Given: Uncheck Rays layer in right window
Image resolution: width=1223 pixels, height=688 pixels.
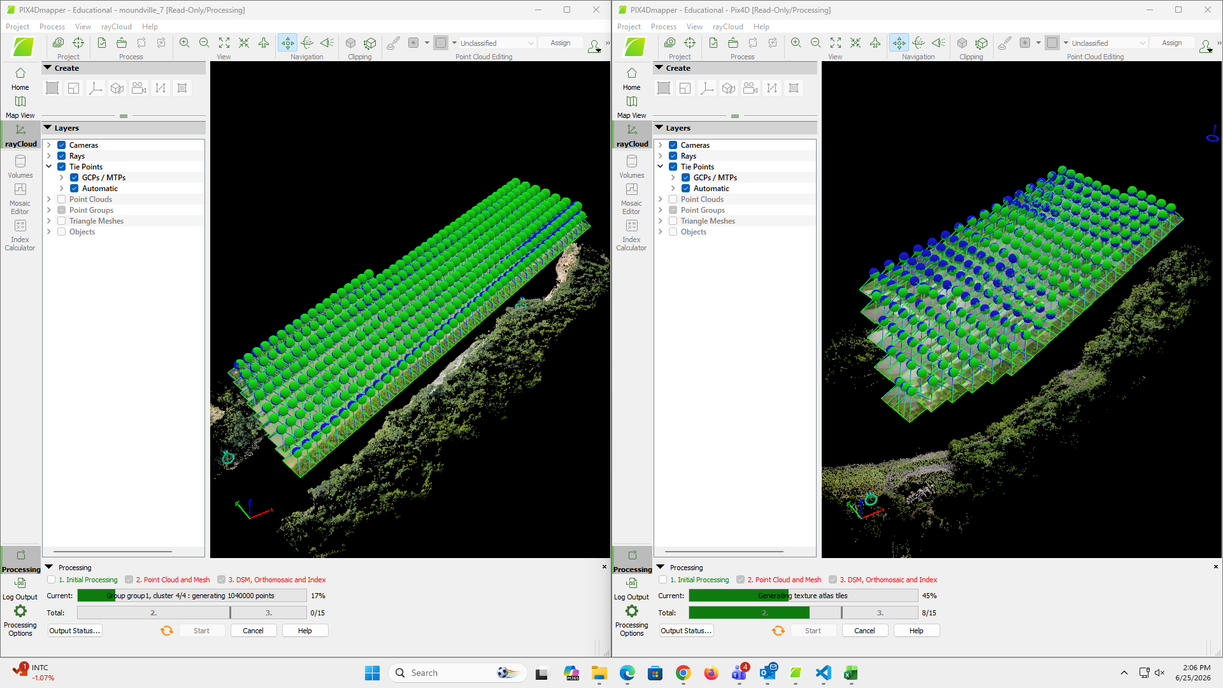Looking at the screenshot, I should tap(673, 156).
